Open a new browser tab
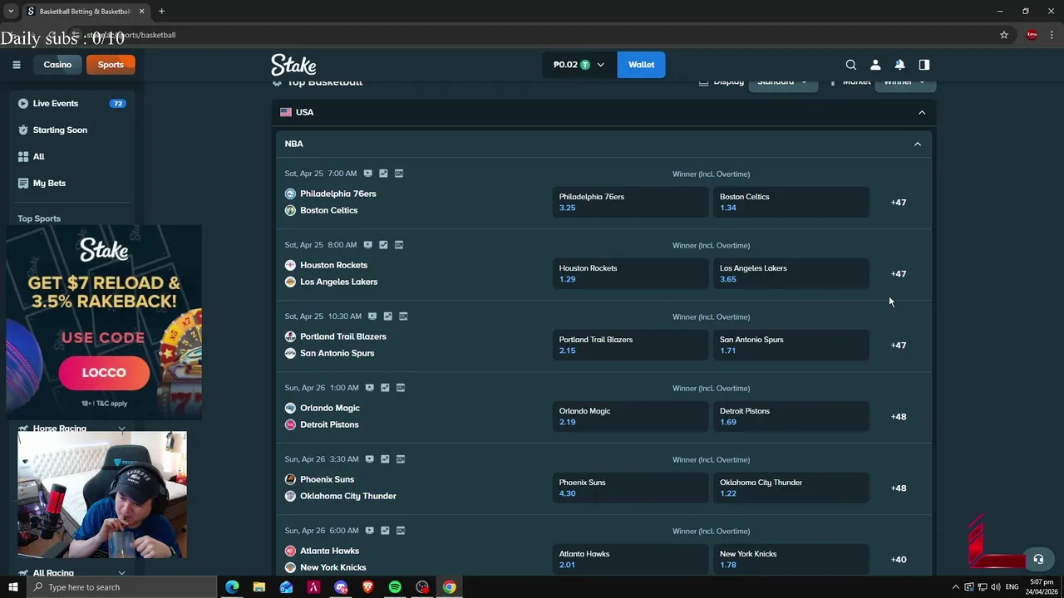Image resolution: width=1064 pixels, height=598 pixels. pyautogui.click(x=162, y=12)
